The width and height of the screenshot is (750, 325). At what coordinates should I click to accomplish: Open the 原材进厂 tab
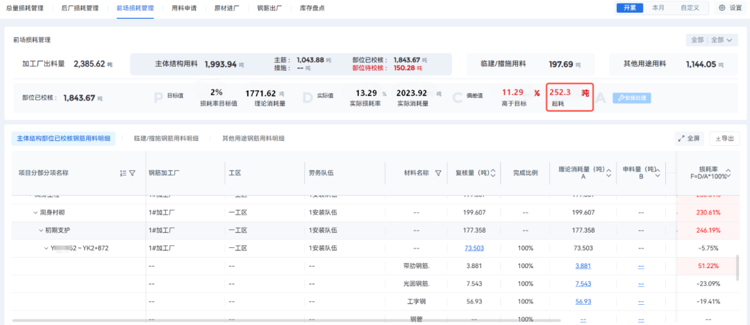point(226,8)
